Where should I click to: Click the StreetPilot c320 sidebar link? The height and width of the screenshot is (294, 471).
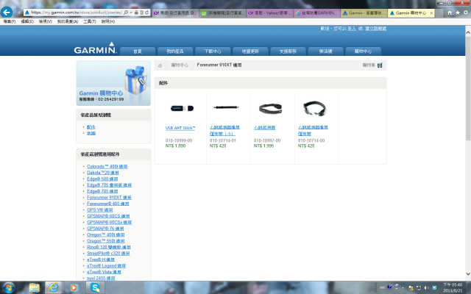point(108,253)
